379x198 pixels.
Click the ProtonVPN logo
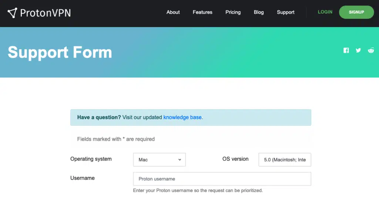(39, 13)
